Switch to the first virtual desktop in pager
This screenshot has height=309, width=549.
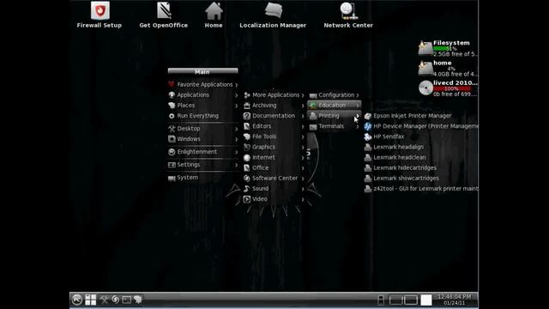[x=395, y=300]
